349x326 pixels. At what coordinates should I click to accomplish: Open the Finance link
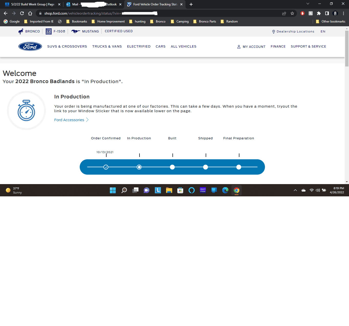coord(278,47)
